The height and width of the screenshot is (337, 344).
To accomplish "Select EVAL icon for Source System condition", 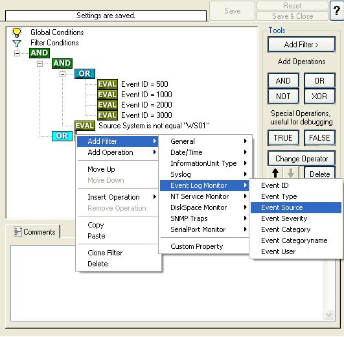I will pos(85,126).
